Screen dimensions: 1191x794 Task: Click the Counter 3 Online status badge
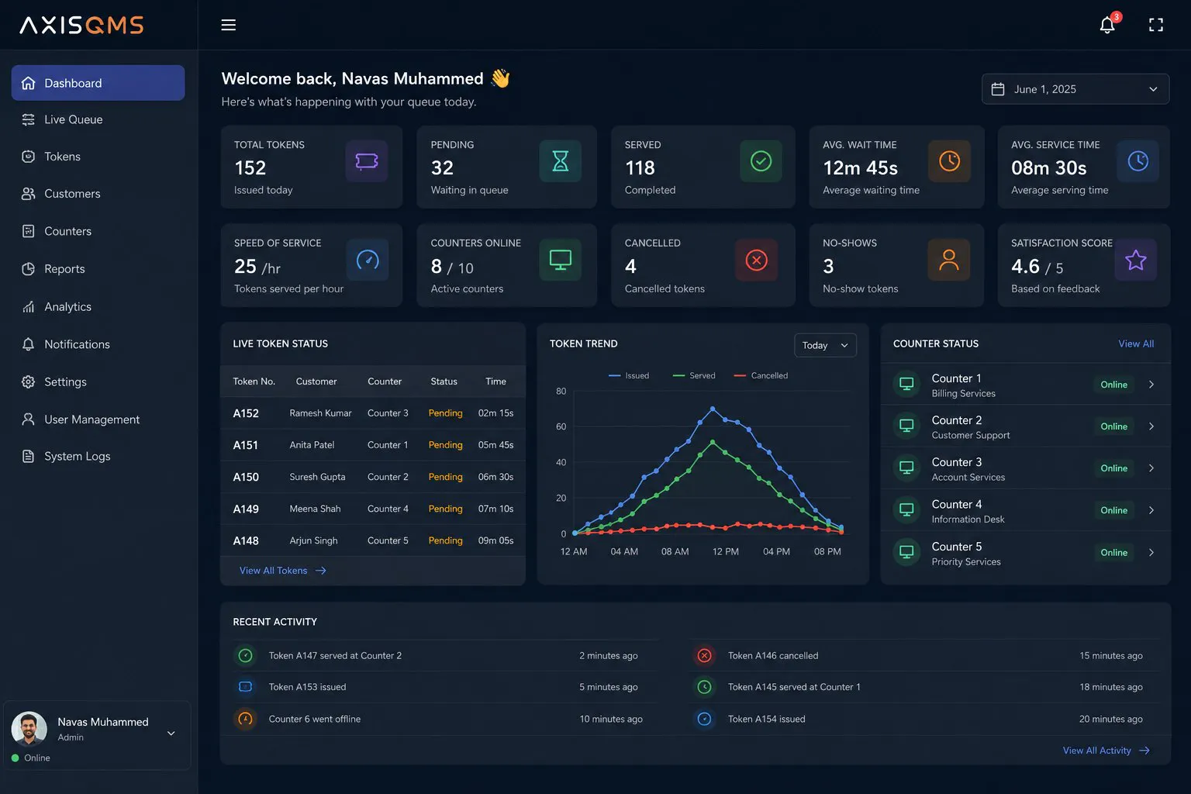pos(1113,468)
